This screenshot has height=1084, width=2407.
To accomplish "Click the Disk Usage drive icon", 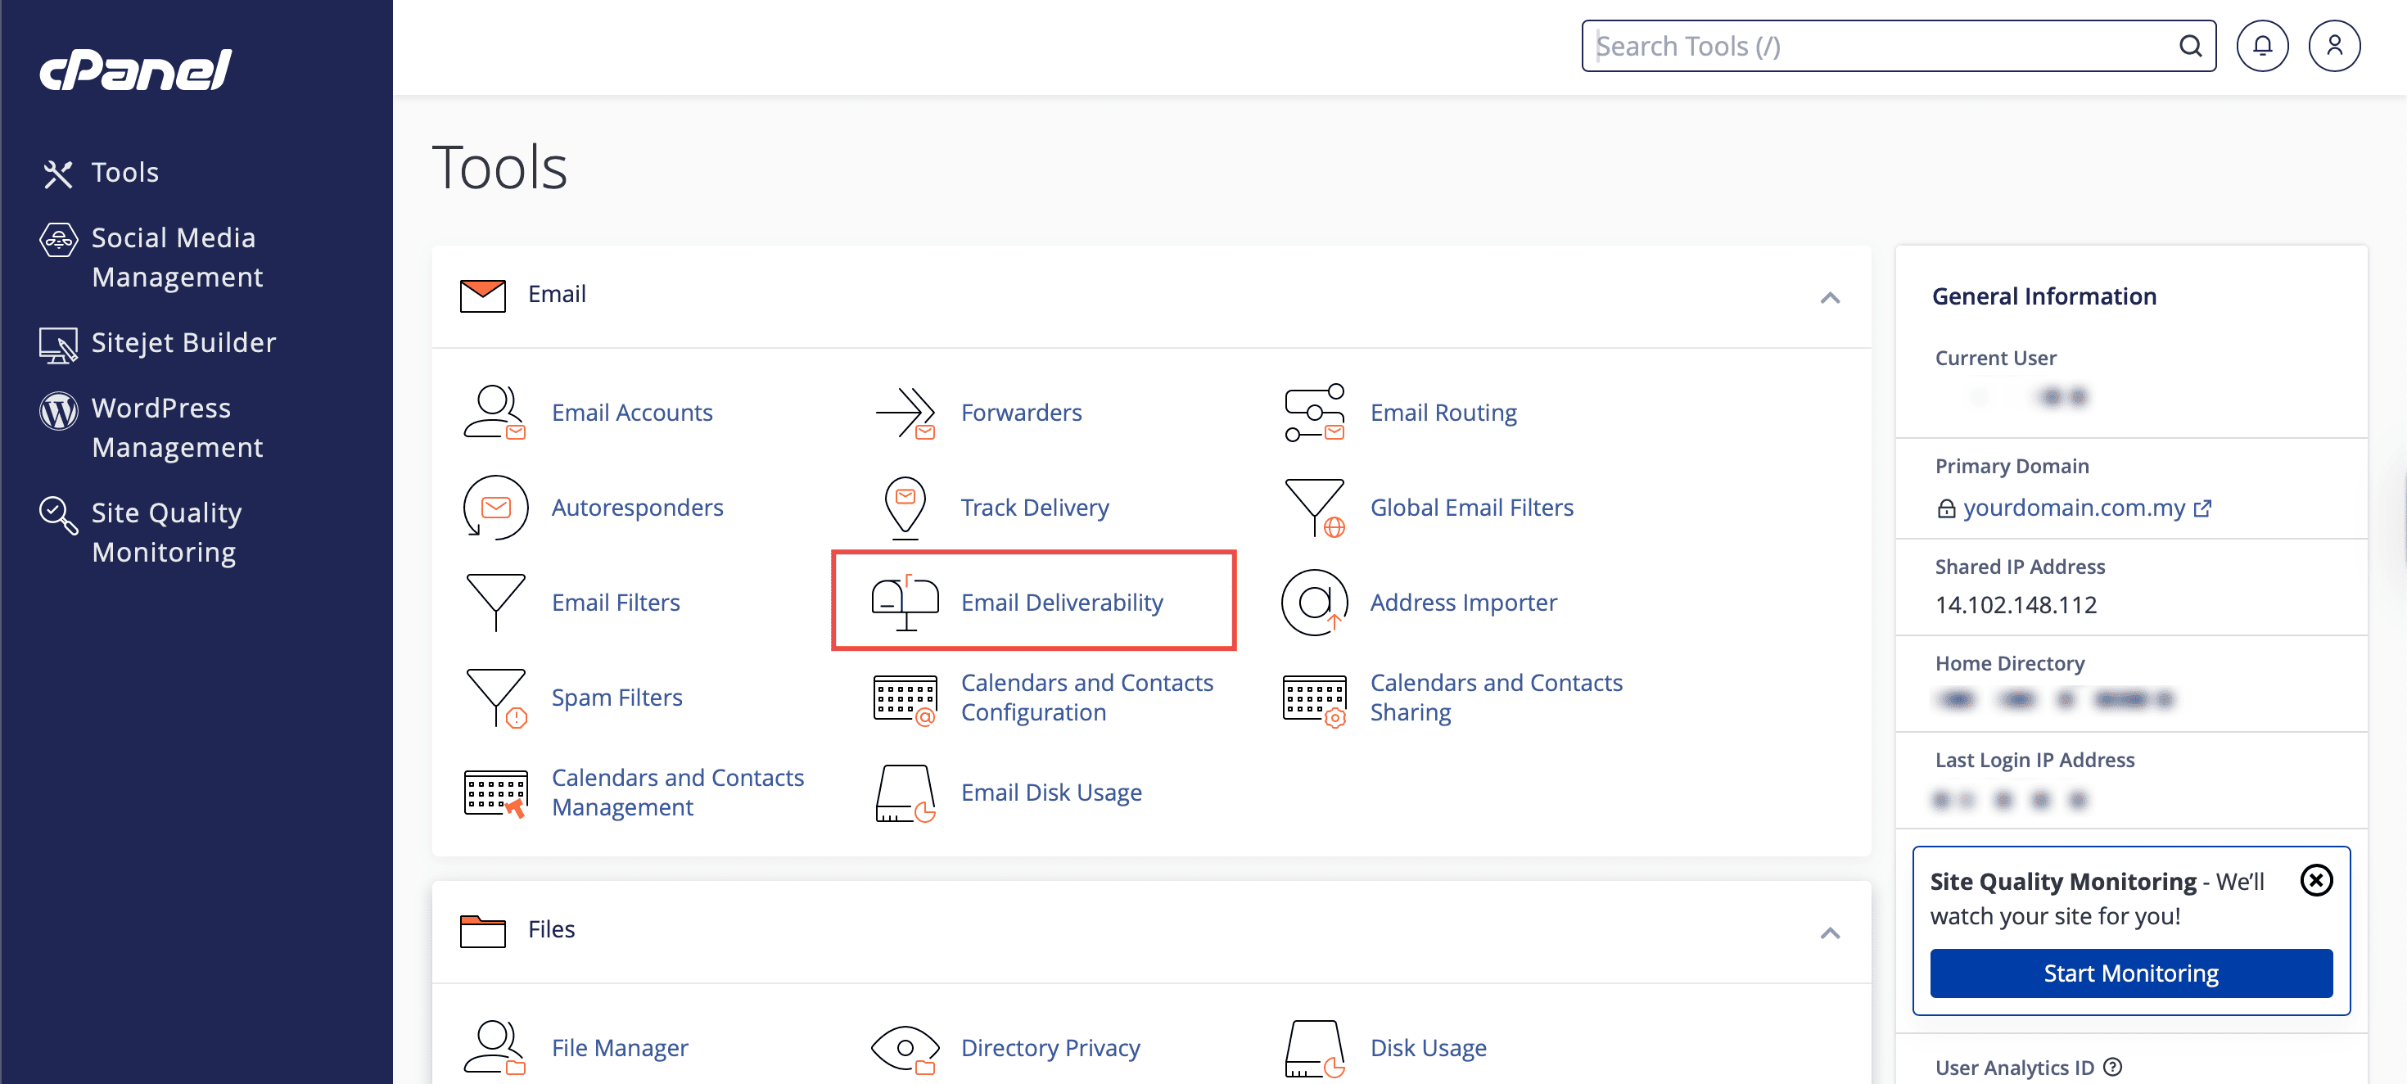I will 1314,1049.
